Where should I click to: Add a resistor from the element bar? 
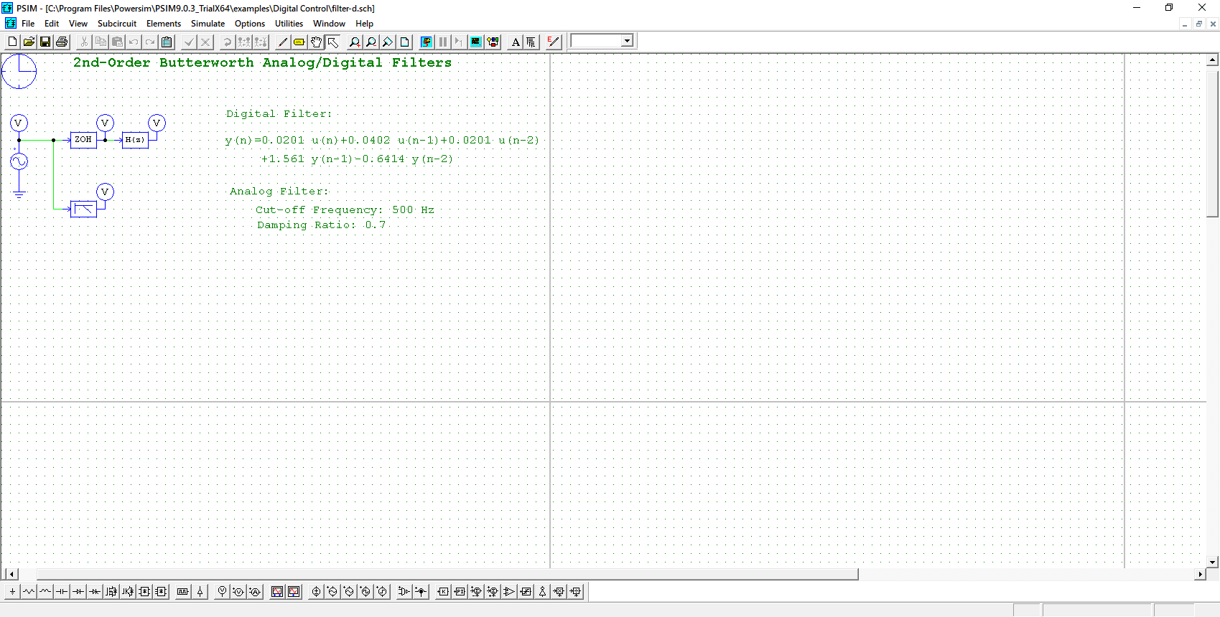29,591
